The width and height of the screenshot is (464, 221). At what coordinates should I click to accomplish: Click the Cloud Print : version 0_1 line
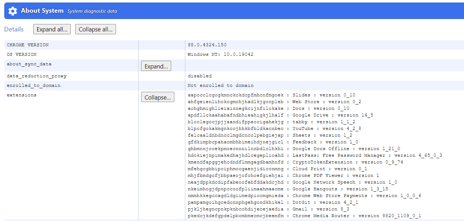(278, 169)
